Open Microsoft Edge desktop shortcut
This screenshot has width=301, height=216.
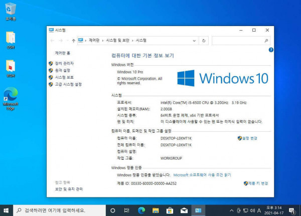point(11,98)
